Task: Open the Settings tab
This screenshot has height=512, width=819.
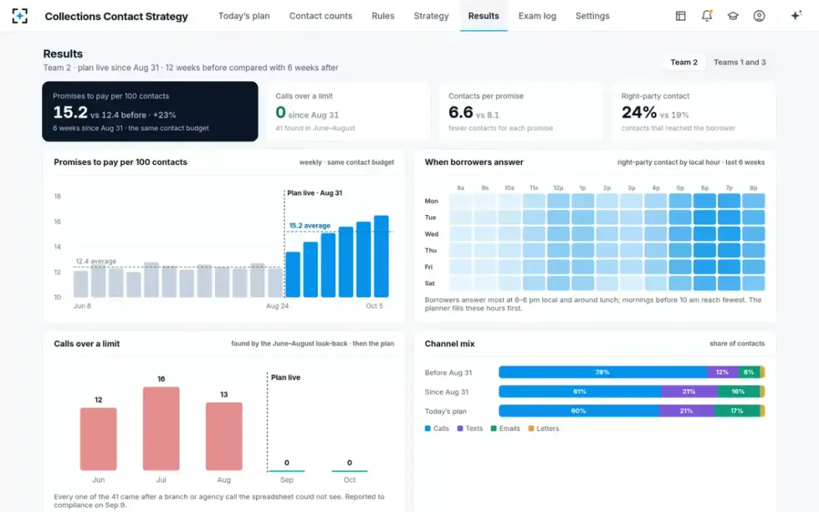Action: tap(592, 16)
